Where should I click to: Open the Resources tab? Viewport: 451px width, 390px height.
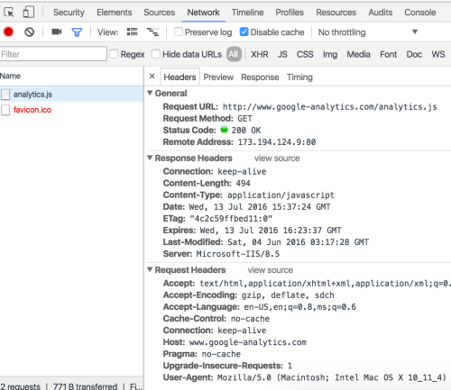[336, 13]
